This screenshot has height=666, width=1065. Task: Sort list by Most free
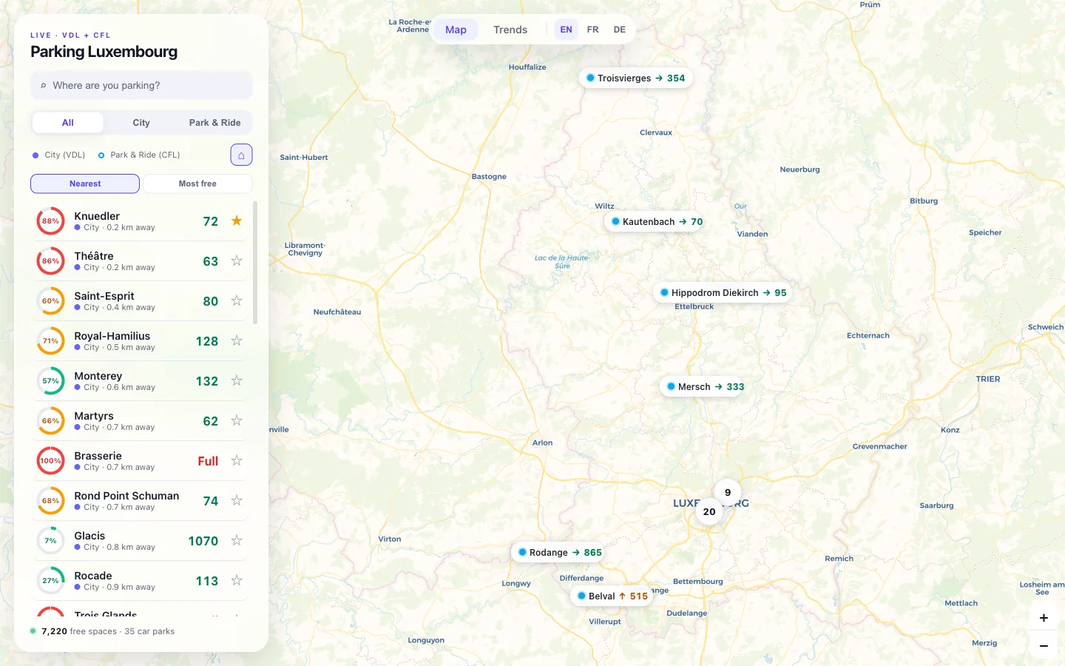[x=197, y=184]
